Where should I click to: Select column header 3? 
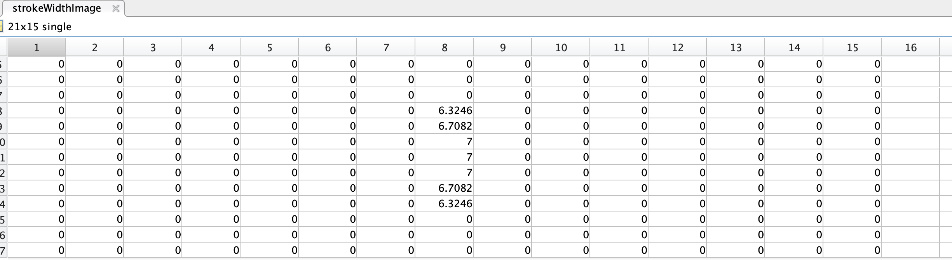coord(153,47)
